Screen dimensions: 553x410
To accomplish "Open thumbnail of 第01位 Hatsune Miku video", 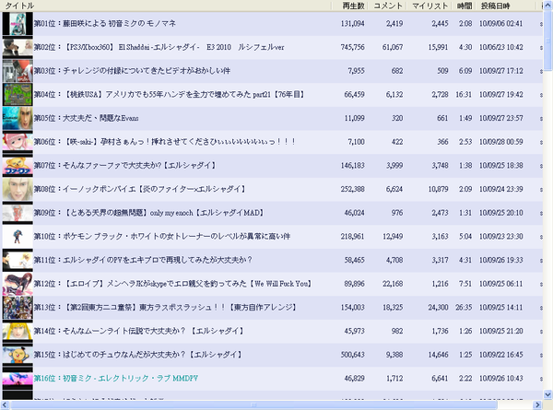I will click(18, 24).
